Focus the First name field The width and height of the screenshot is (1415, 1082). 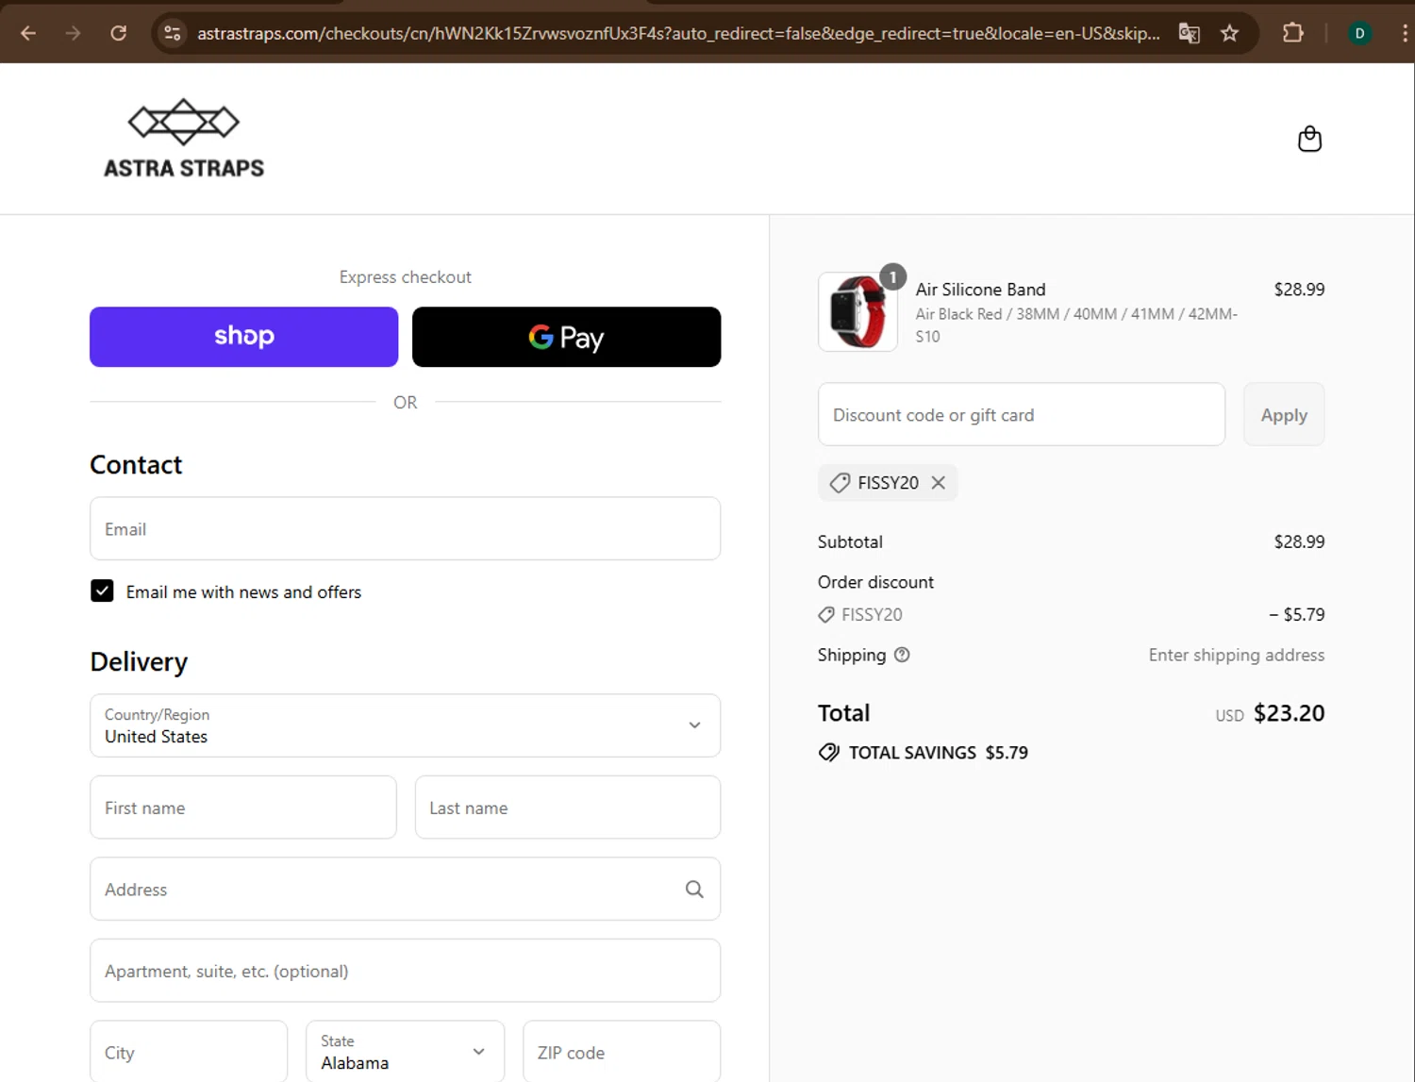pos(242,807)
